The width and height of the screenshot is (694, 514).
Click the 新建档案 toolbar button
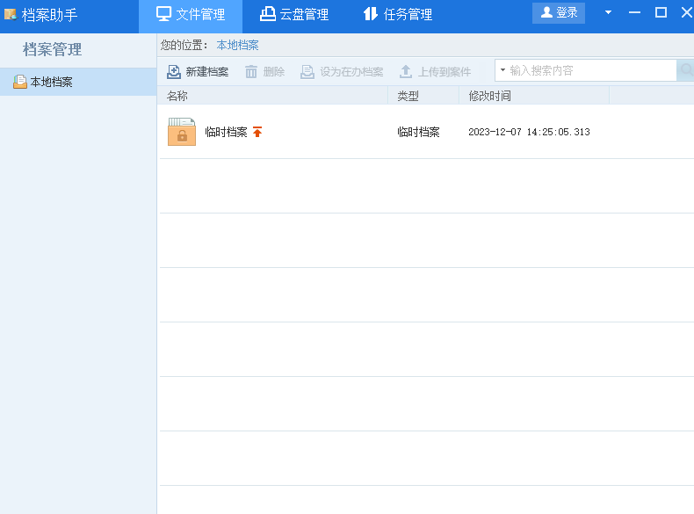tap(198, 72)
